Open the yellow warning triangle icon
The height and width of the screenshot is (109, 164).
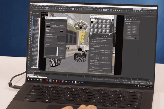(124, 11)
